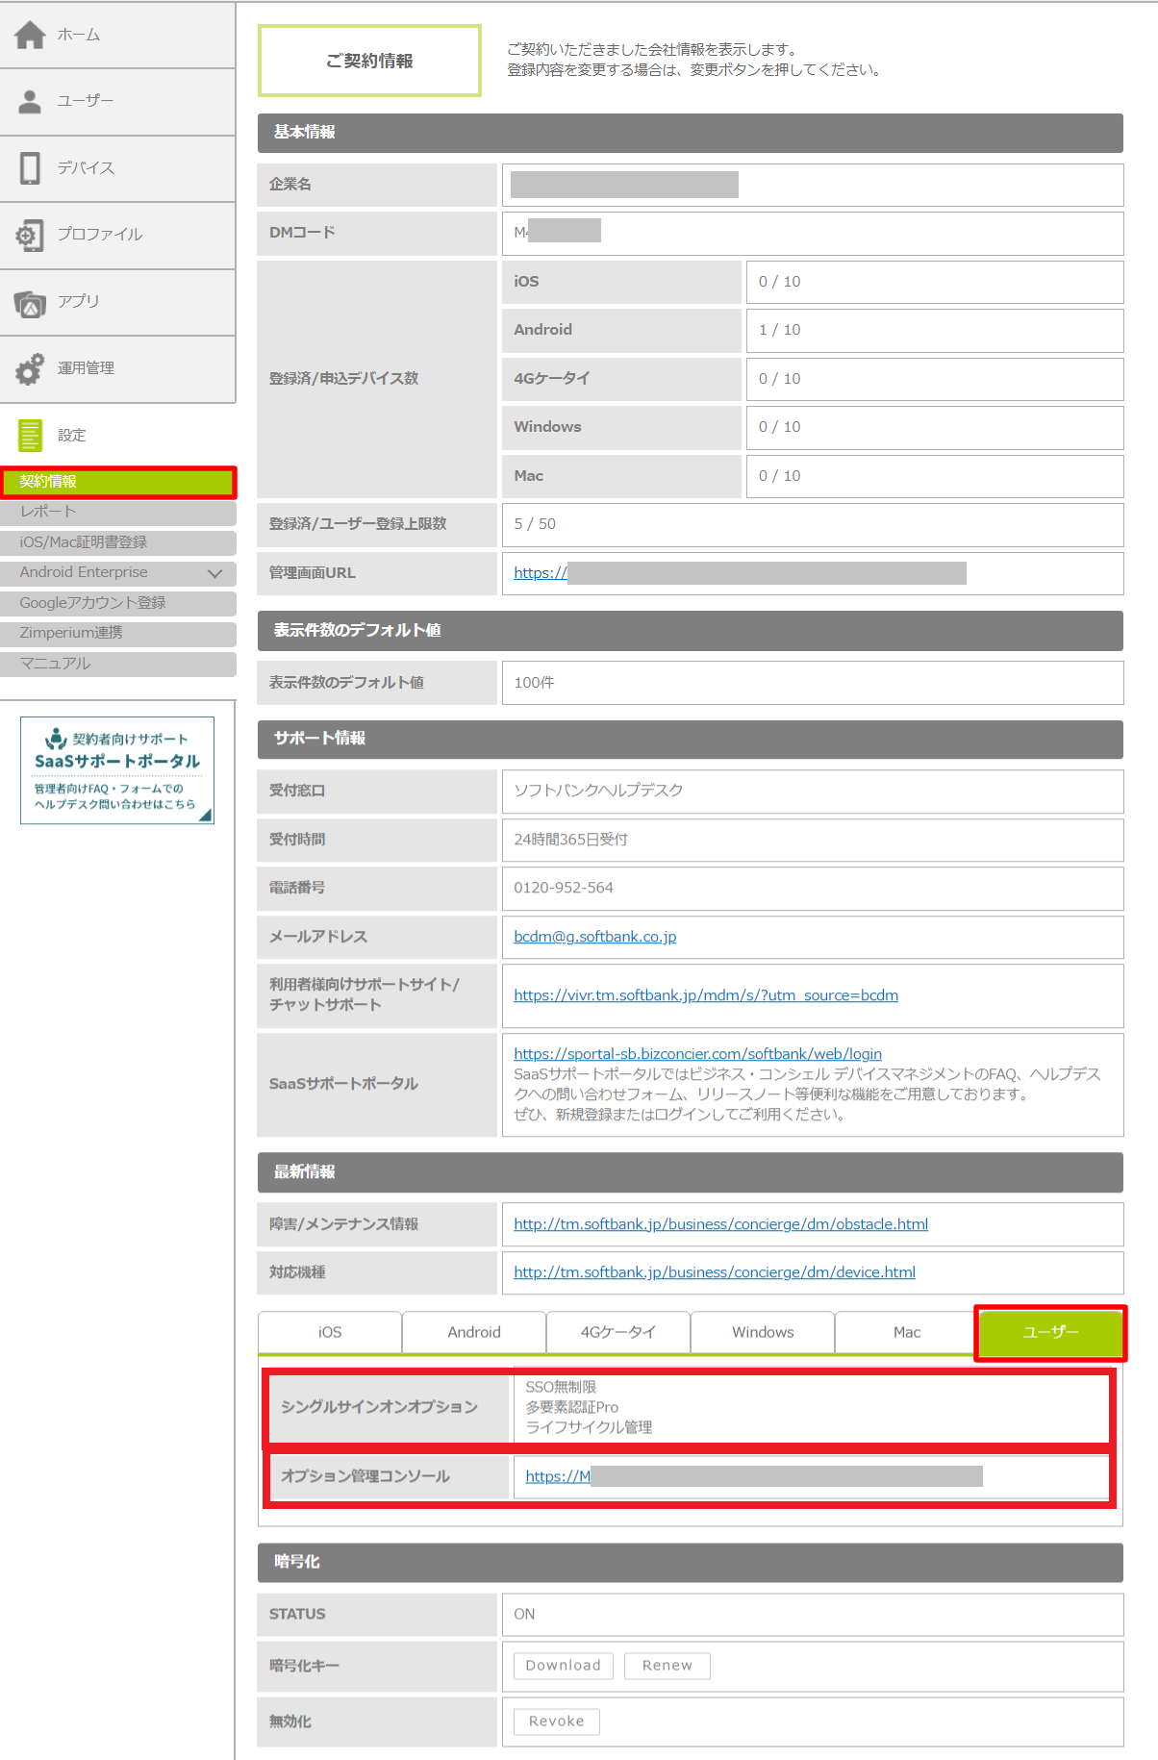Click the Download encryption key button
This screenshot has width=1158, height=1760.
click(x=563, y=1666)
